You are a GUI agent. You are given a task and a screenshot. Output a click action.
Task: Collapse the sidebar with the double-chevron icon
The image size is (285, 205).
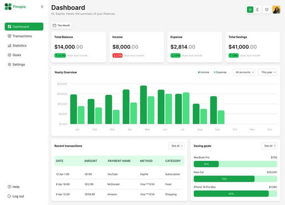[x=42, y=7]
